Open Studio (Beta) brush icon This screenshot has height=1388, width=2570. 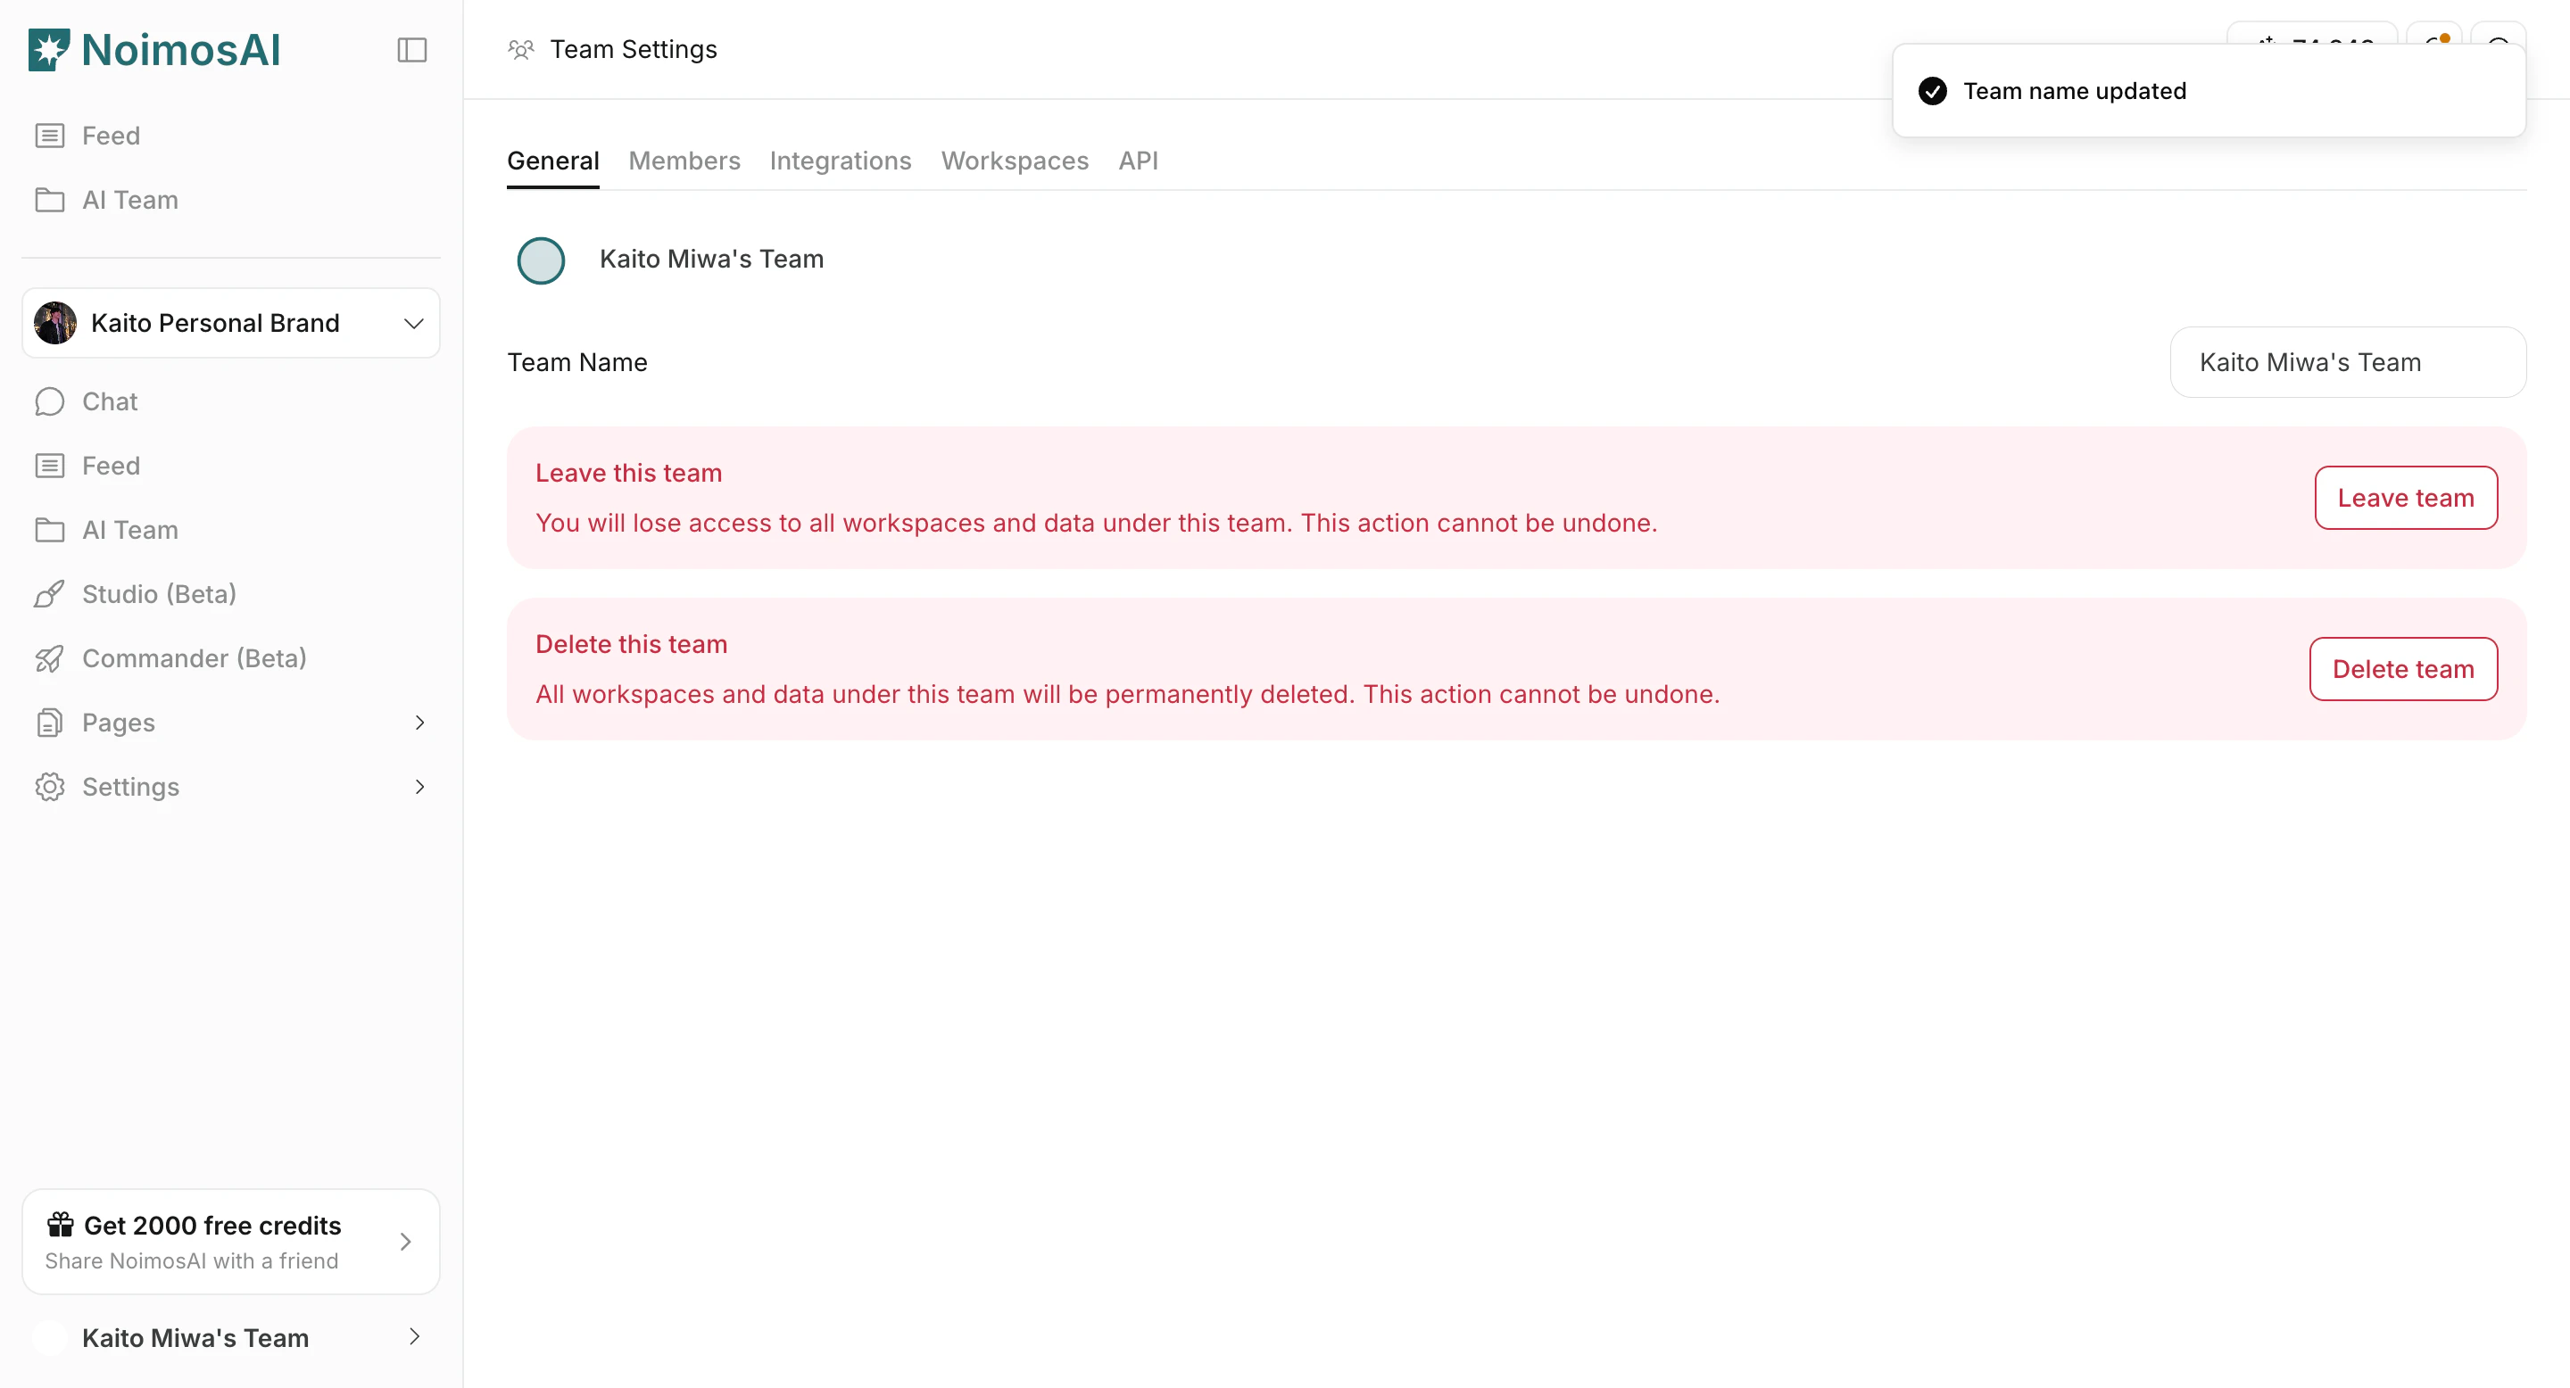coord(49,594)
